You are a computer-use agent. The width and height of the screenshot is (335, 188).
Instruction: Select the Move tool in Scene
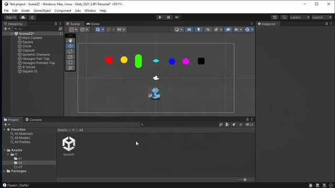coord(70,46)
